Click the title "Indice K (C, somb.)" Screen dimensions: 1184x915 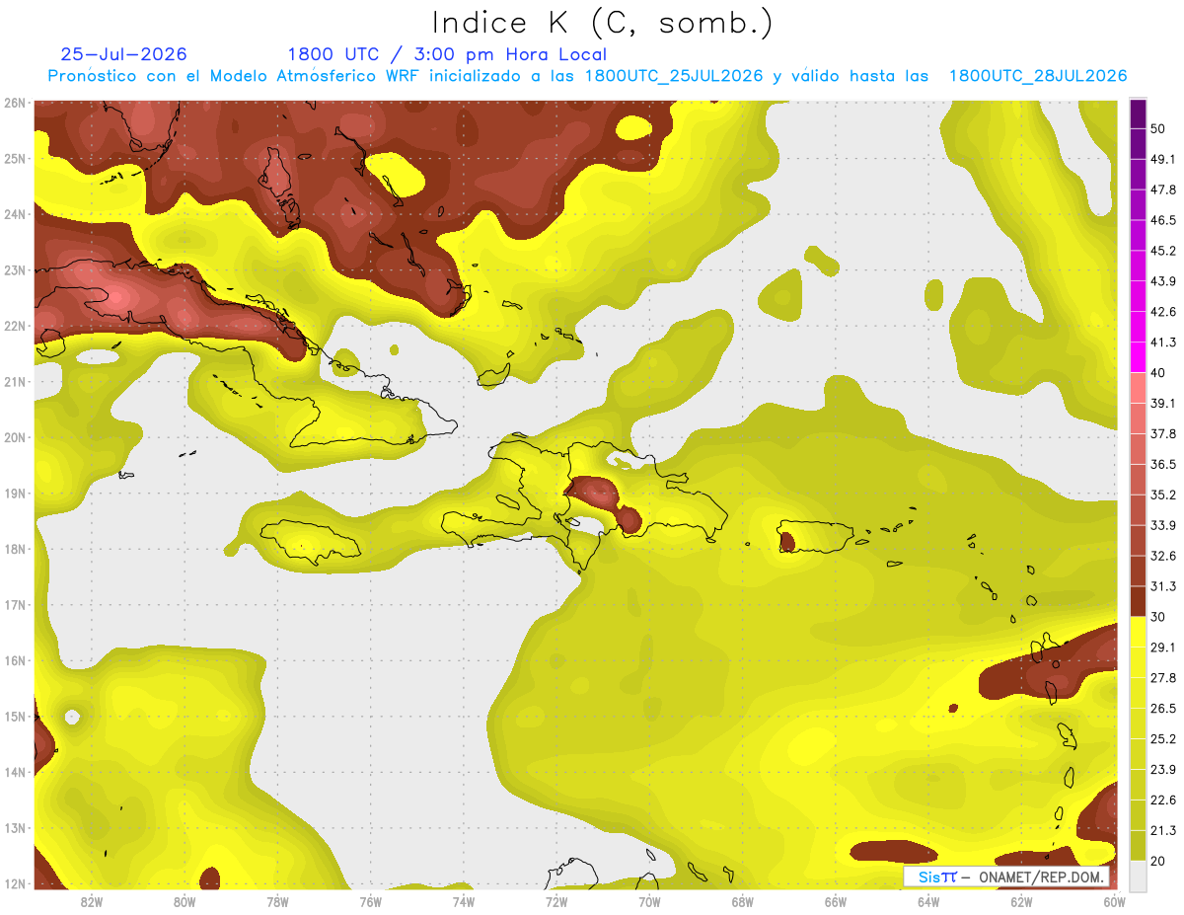tap(603, 23)
